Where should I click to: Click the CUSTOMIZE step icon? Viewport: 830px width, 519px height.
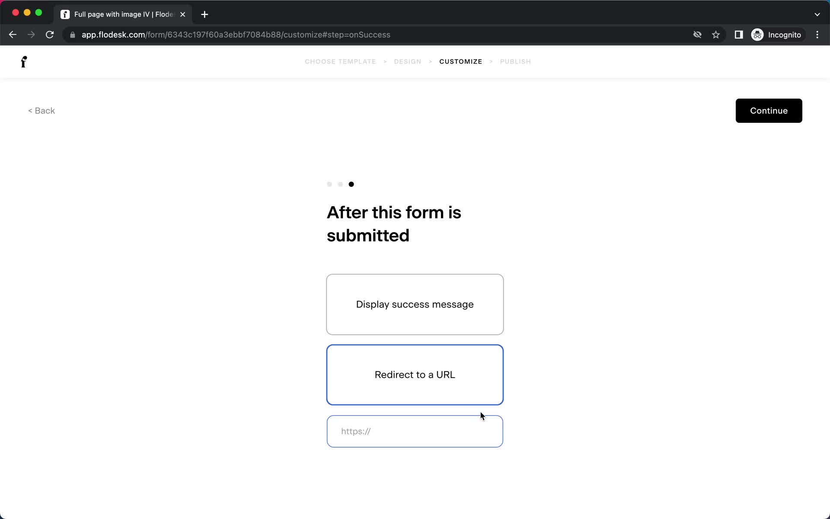tap(461, 61)
